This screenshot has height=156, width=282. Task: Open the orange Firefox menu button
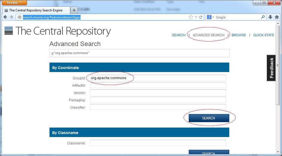pyautogui.click(x=14, y=3)
